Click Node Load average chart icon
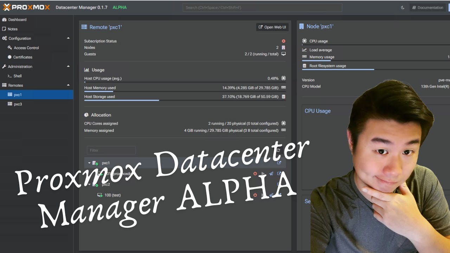The image size is (450, 253). click(304, 50)
